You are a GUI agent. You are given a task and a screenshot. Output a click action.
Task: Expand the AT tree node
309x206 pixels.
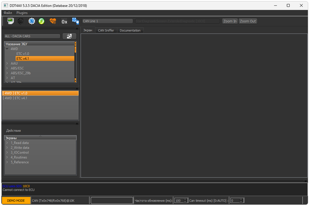(x=7, y=78)
